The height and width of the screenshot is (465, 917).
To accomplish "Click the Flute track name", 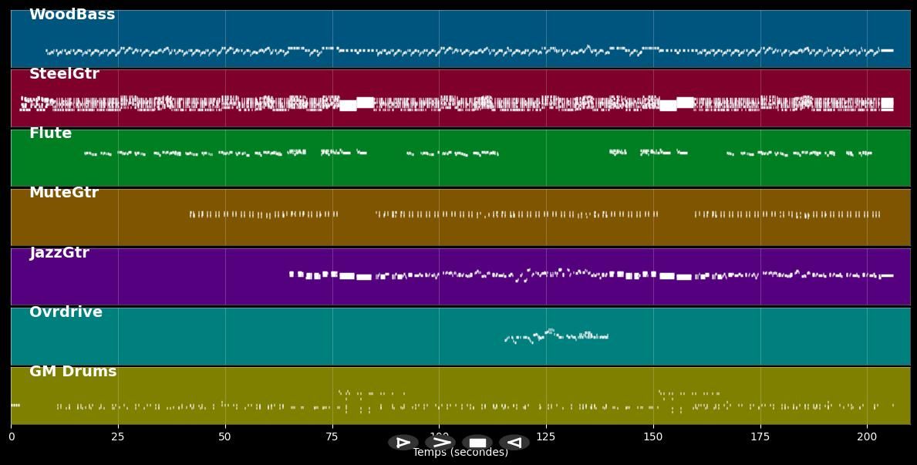I will click(x=50, y=133).
